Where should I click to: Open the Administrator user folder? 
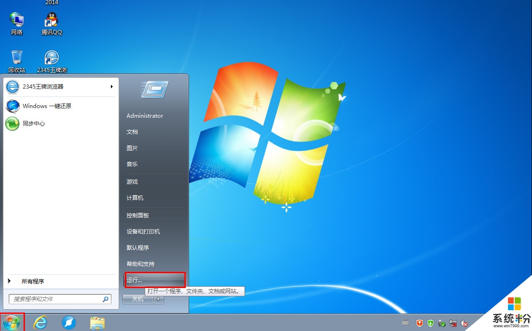145,116
